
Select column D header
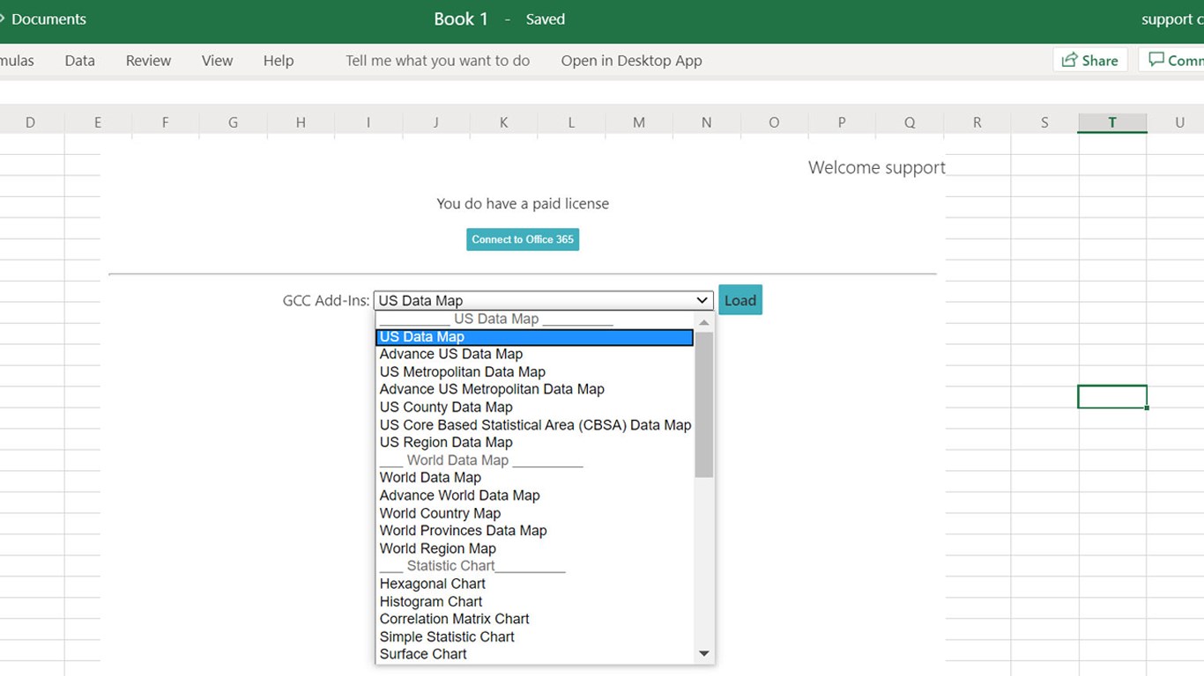(x=30, y=122)
